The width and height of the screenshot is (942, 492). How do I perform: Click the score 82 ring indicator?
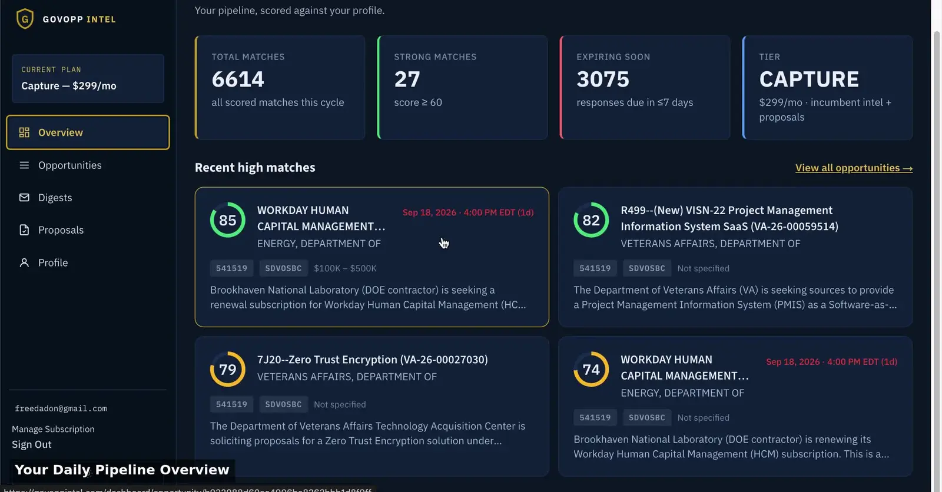tap(591, 220)
